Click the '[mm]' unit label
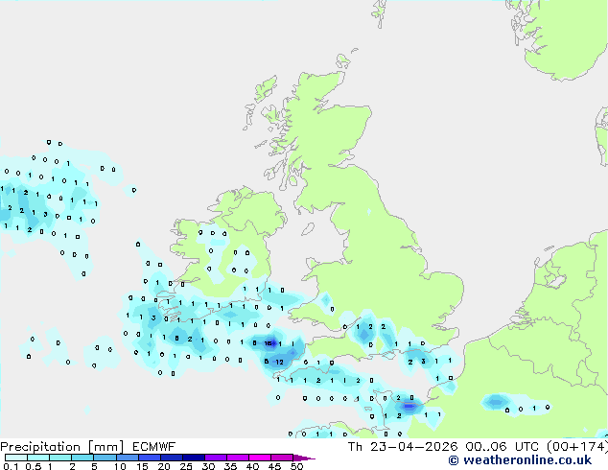The height and width of the screenshot is (470, 608). [105, 447]
